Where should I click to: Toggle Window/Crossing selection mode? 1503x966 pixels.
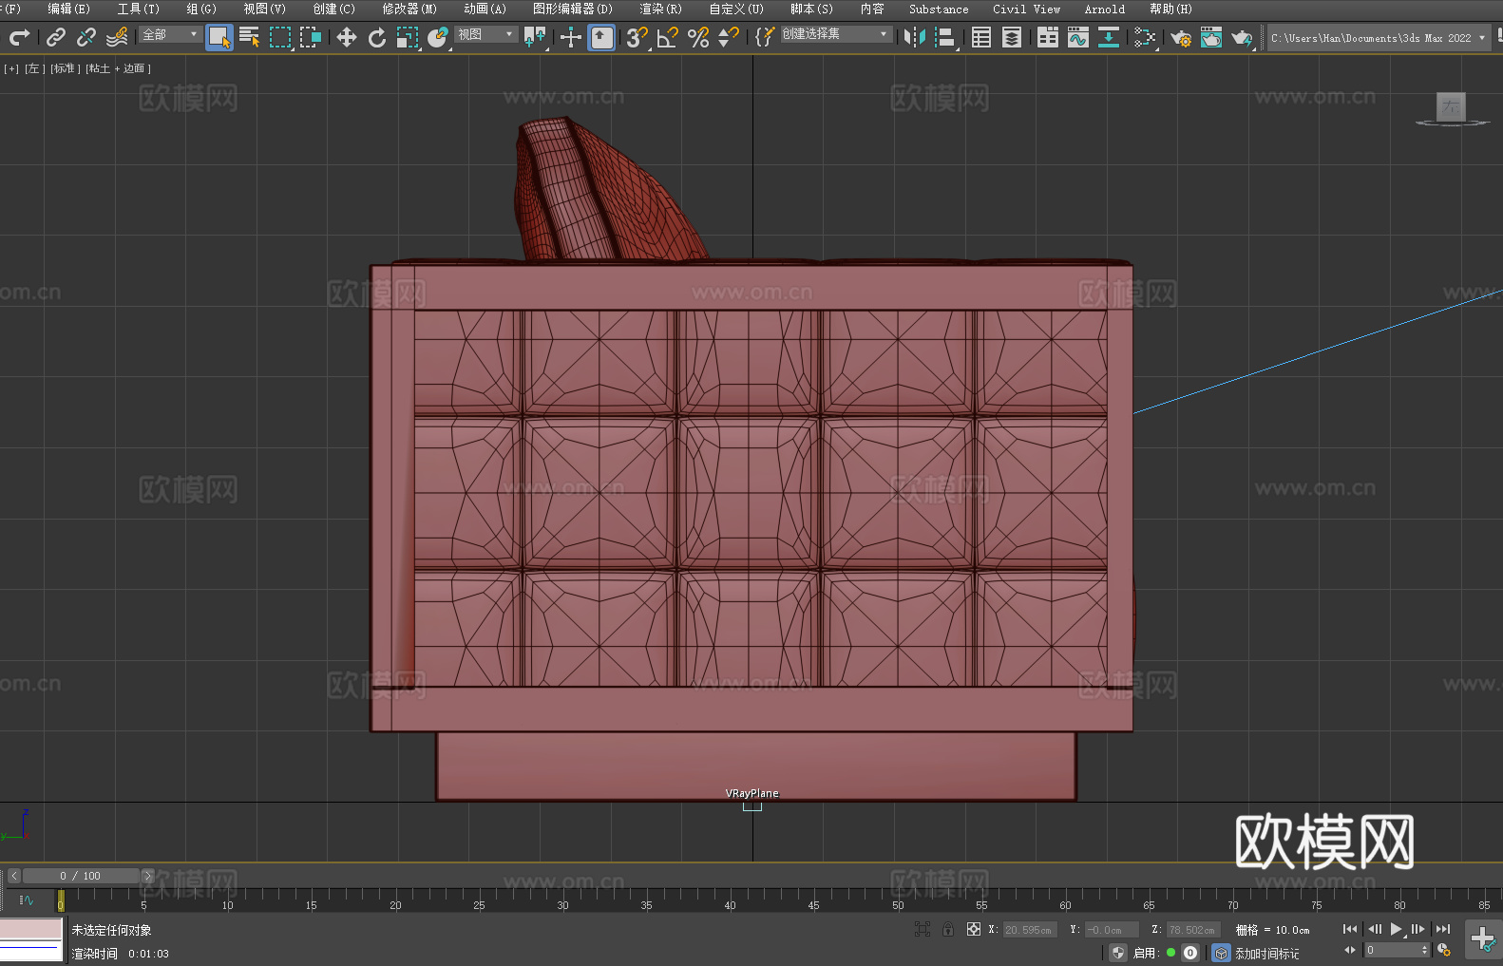(x=311, y=37)
